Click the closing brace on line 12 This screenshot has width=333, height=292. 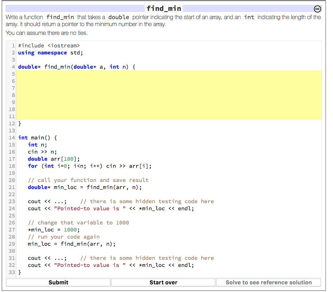[19, 123]
